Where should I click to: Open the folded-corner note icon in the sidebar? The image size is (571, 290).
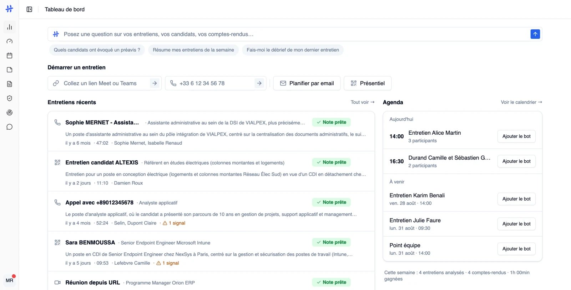[10, 70]
